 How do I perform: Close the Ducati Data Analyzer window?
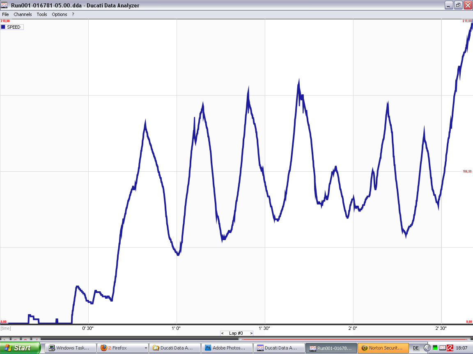coord(468,5)
